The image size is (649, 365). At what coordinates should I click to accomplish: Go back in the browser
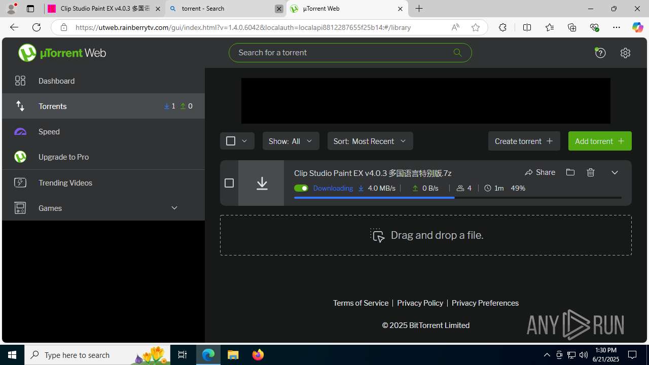[x=14, y=27]
